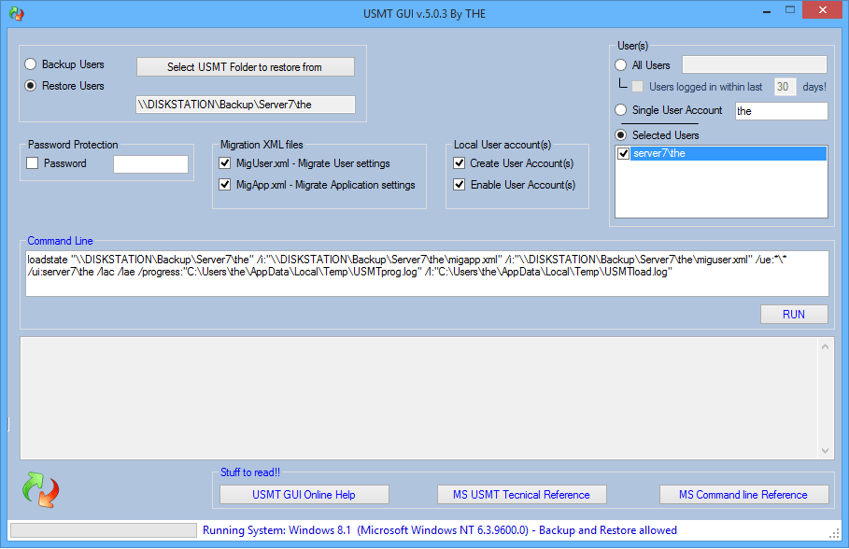Disable Create User Account(s)
Image resolution: width=849 pixels, height=549 pixels.
458,162
